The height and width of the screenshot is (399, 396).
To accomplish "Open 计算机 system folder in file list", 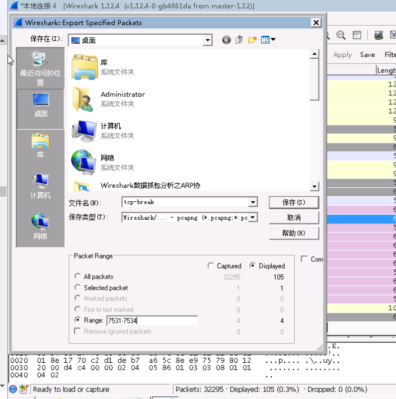I will click(x=103, y=131).
